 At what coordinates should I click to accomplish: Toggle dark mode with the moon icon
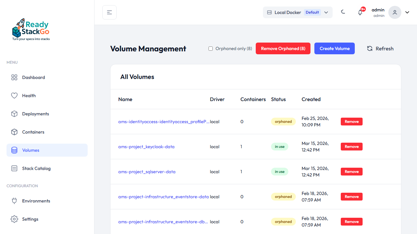pos(343,12)
